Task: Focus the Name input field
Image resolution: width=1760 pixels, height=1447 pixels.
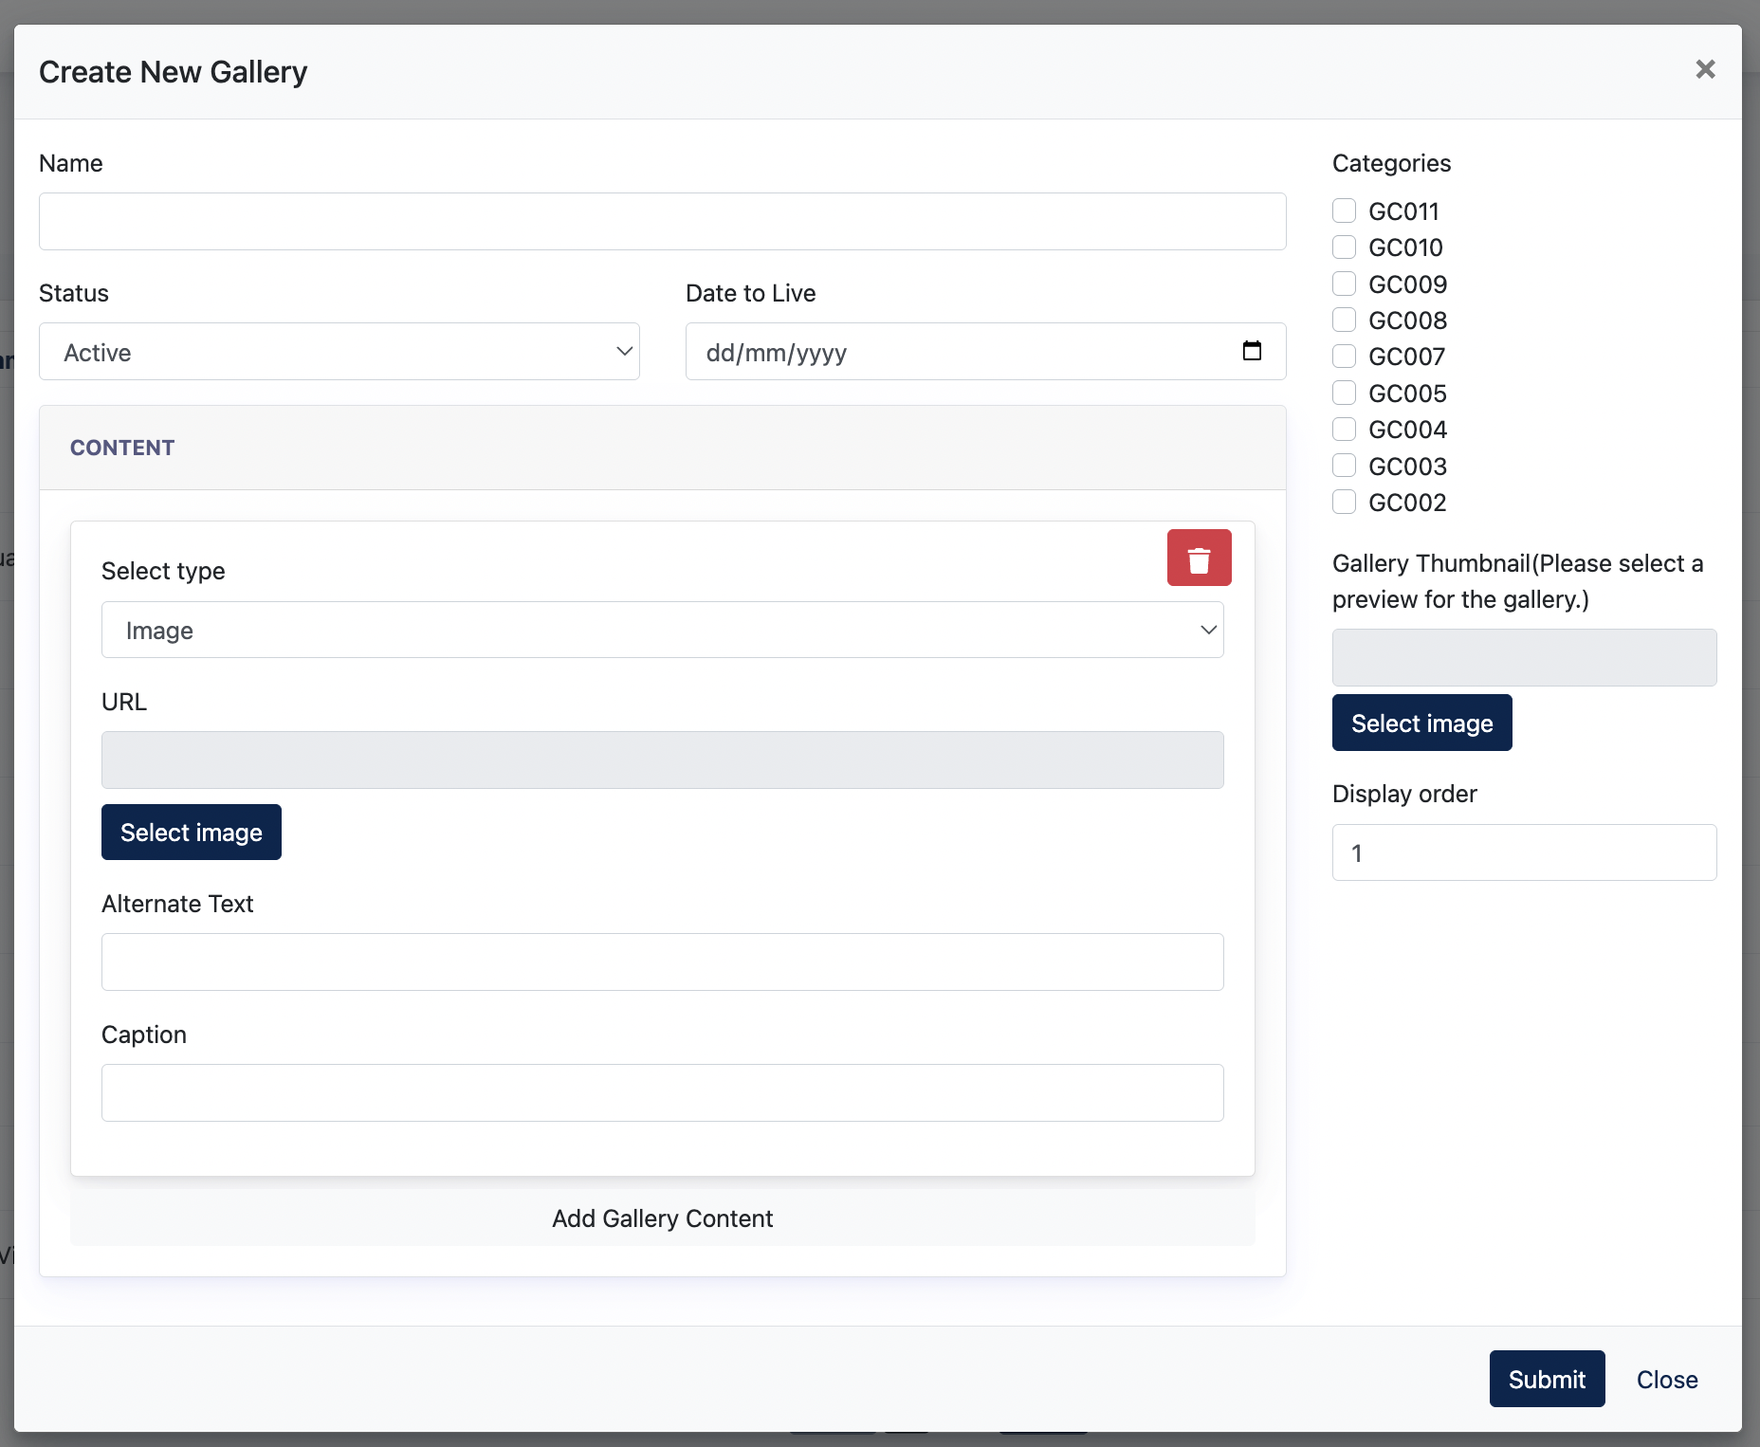Action: click(x=663, y=222)
